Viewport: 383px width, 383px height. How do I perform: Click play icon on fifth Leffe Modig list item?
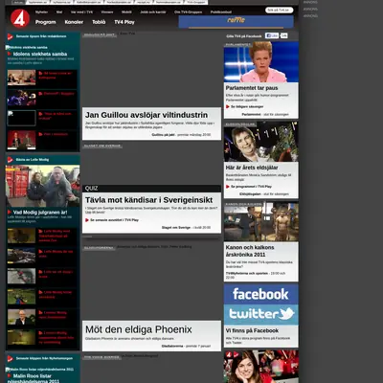point(40,313)
